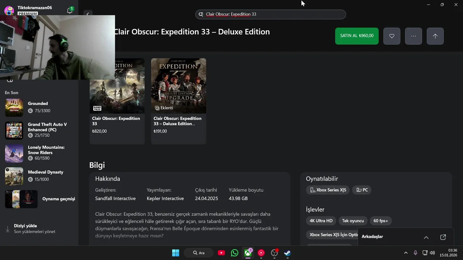Go back with the arrow
Screen dimensions: 463x260
point(88,14)
